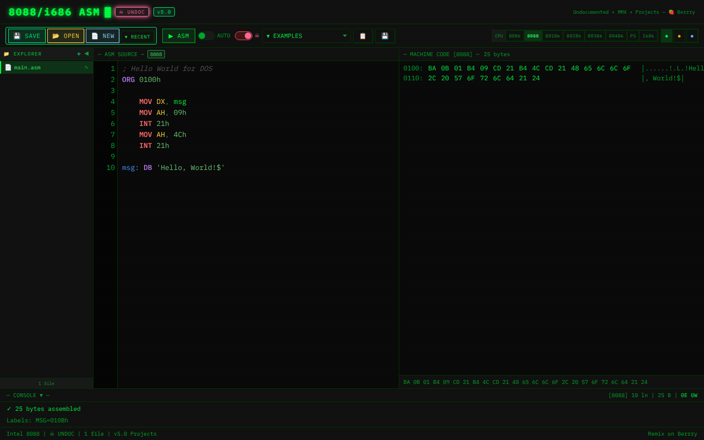
Task: Click the UNDOC skull badge
Action: [132, 12]
